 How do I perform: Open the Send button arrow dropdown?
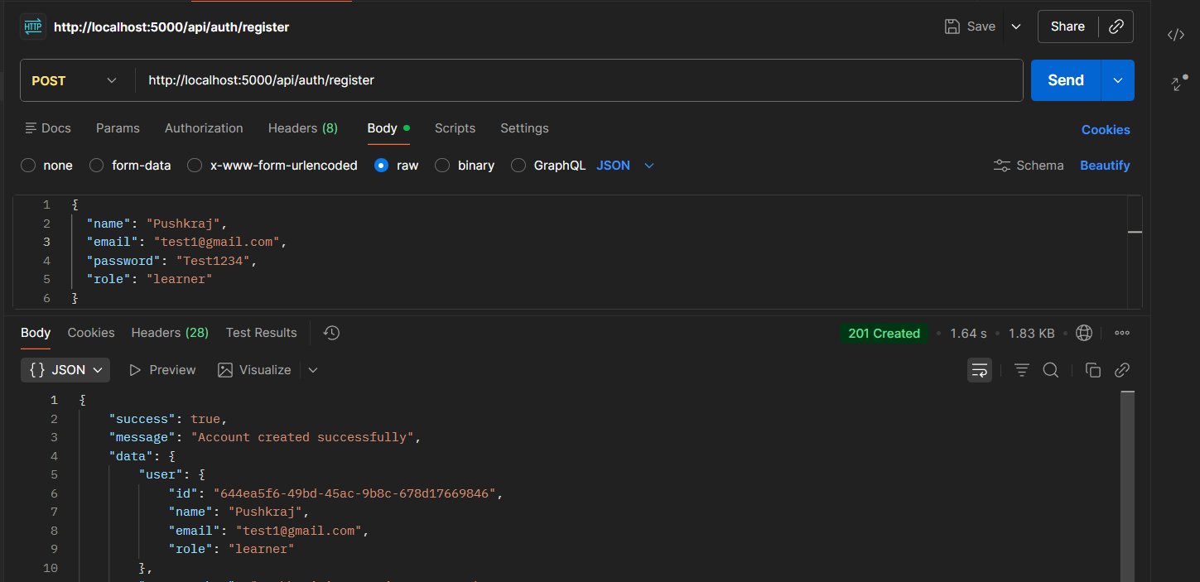(x=1118, y=80)
